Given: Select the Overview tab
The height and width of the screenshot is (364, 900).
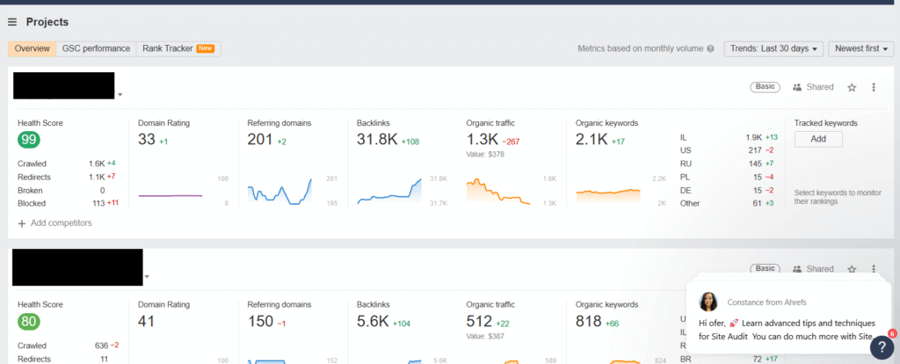Looking at the screenshot, I should pos(33,49).
